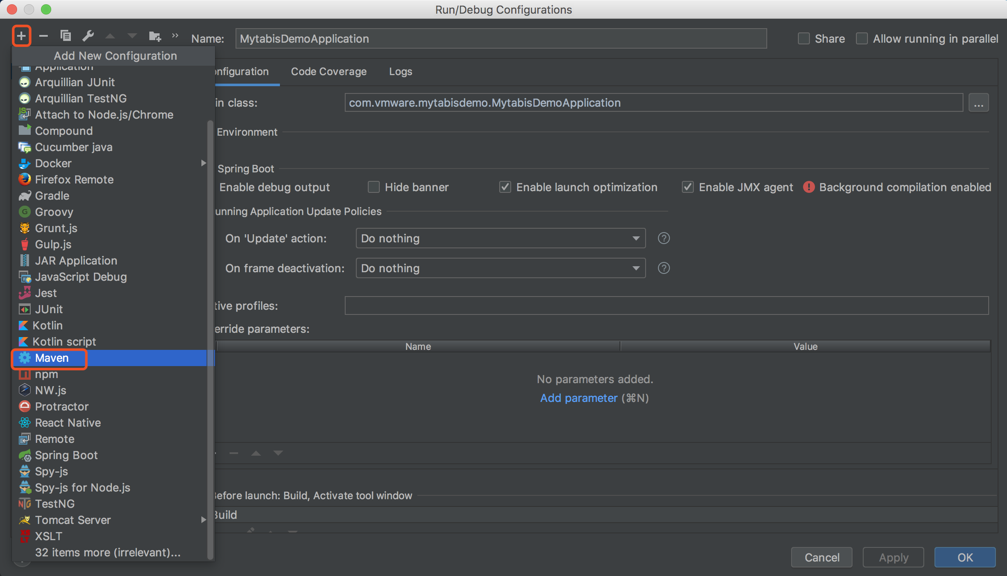Enable the Share checkbox
Screen dimensions: 1007x576
click(804, 39)
